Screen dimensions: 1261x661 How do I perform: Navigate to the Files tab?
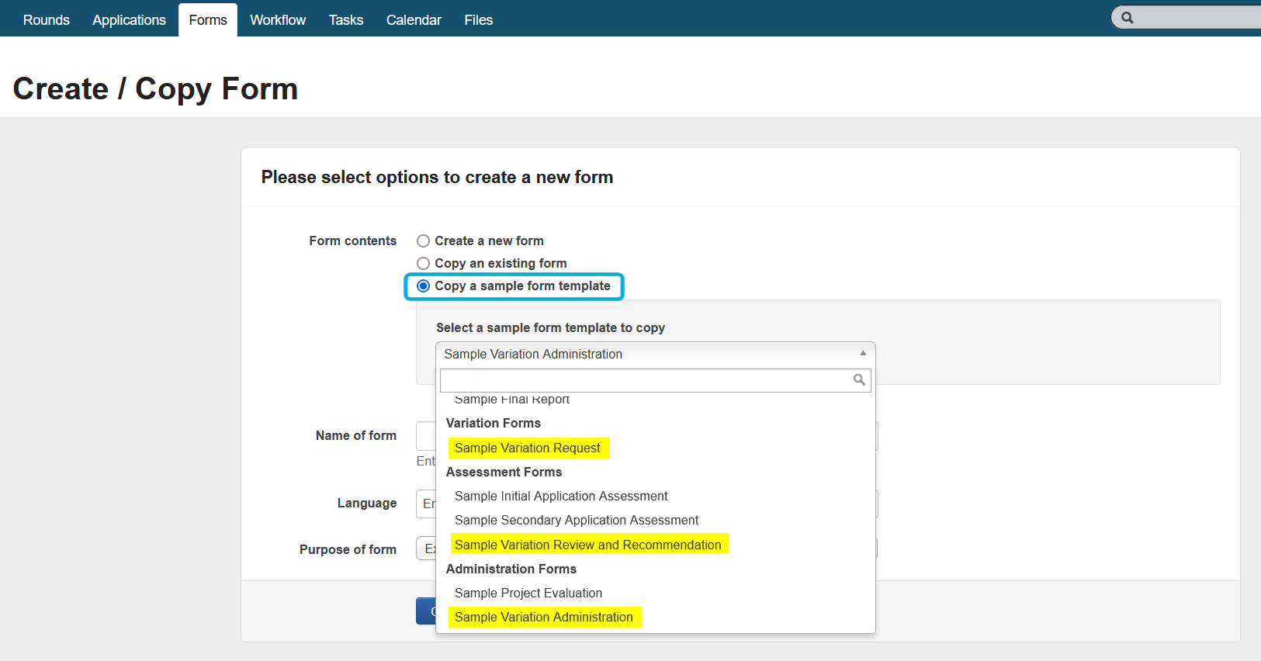(x=478, y=20)
